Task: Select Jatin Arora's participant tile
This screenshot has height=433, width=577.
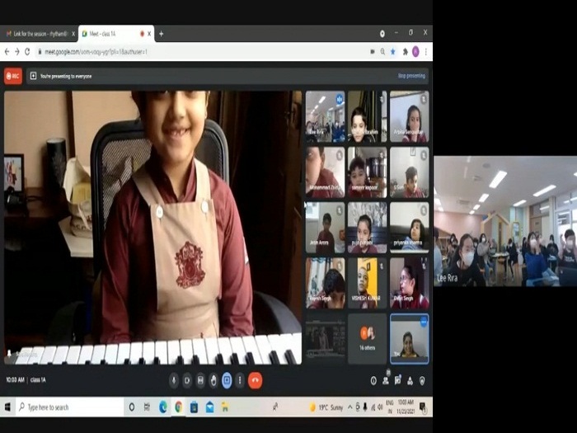Action: click(326, 228)
